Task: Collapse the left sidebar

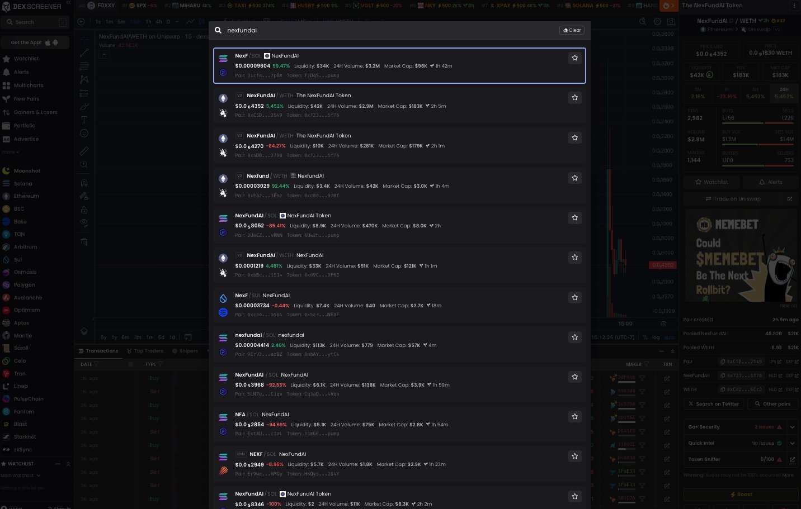Action: [68, 3]
